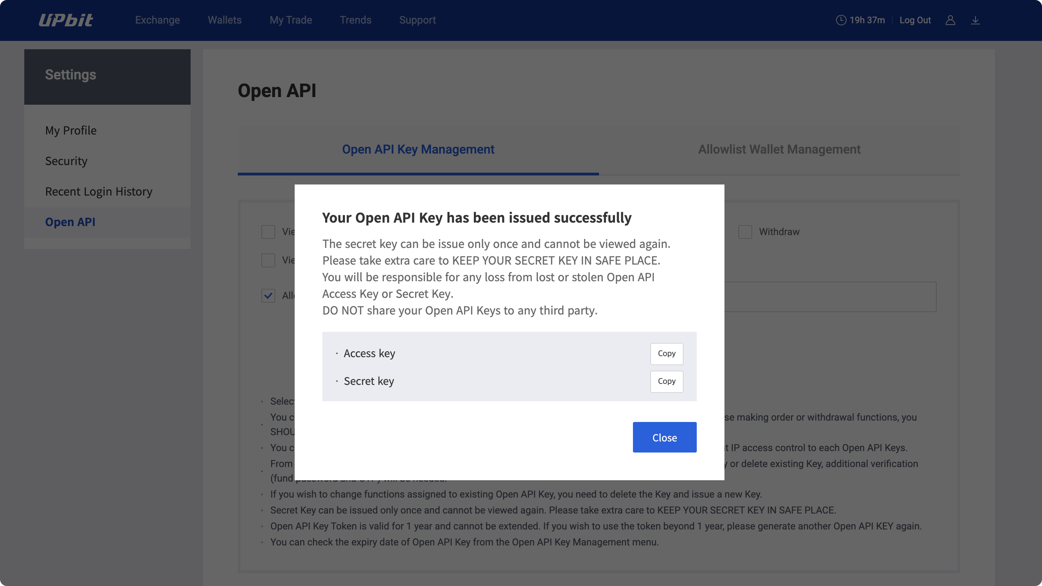This screenshot has height=586, width=1042.
Task: Close the API key issued dialog
Action: click(x=664, y=438)
